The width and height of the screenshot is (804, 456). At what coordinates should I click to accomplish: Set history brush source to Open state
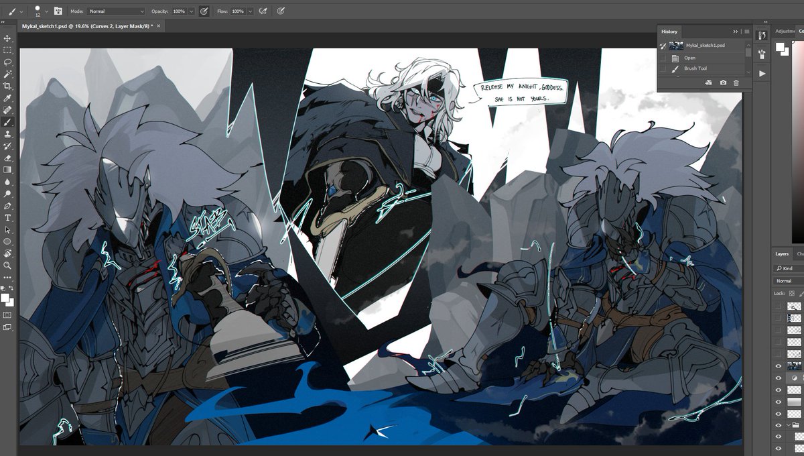(663, 58)
